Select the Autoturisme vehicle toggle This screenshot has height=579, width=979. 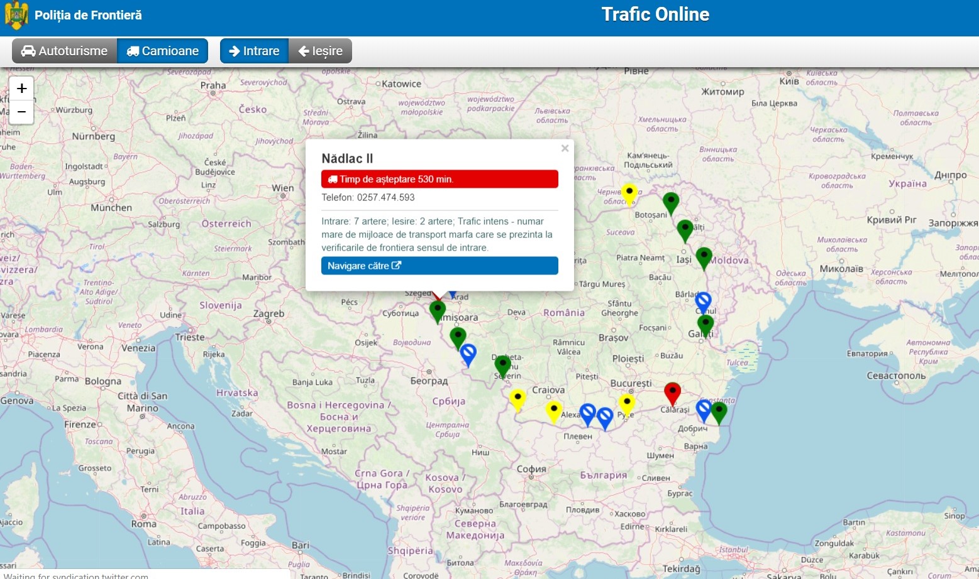point(65,51)
